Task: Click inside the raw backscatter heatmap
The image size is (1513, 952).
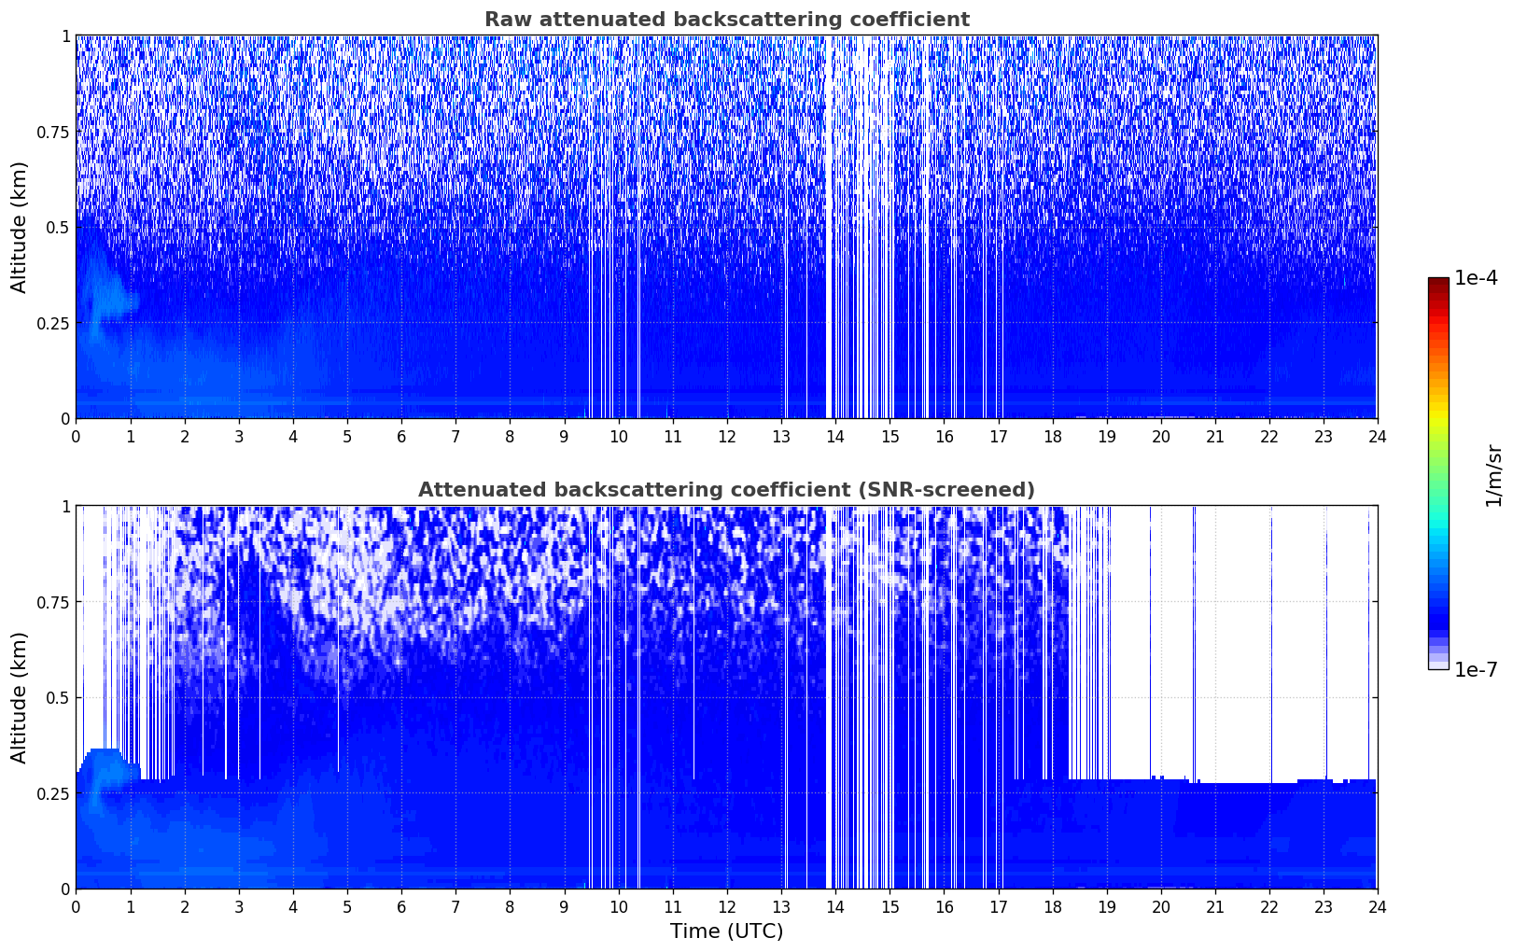Action: 726,227
